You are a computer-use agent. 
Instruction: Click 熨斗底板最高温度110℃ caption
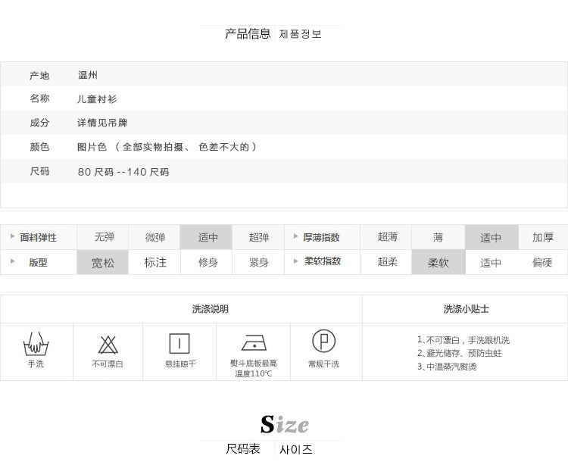(x=254, y=369)
